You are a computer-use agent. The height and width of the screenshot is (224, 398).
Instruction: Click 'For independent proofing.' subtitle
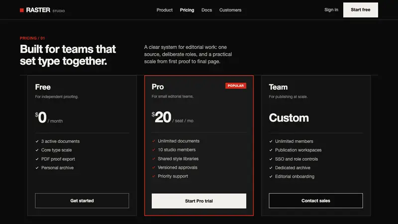click(x=57, y=97)
